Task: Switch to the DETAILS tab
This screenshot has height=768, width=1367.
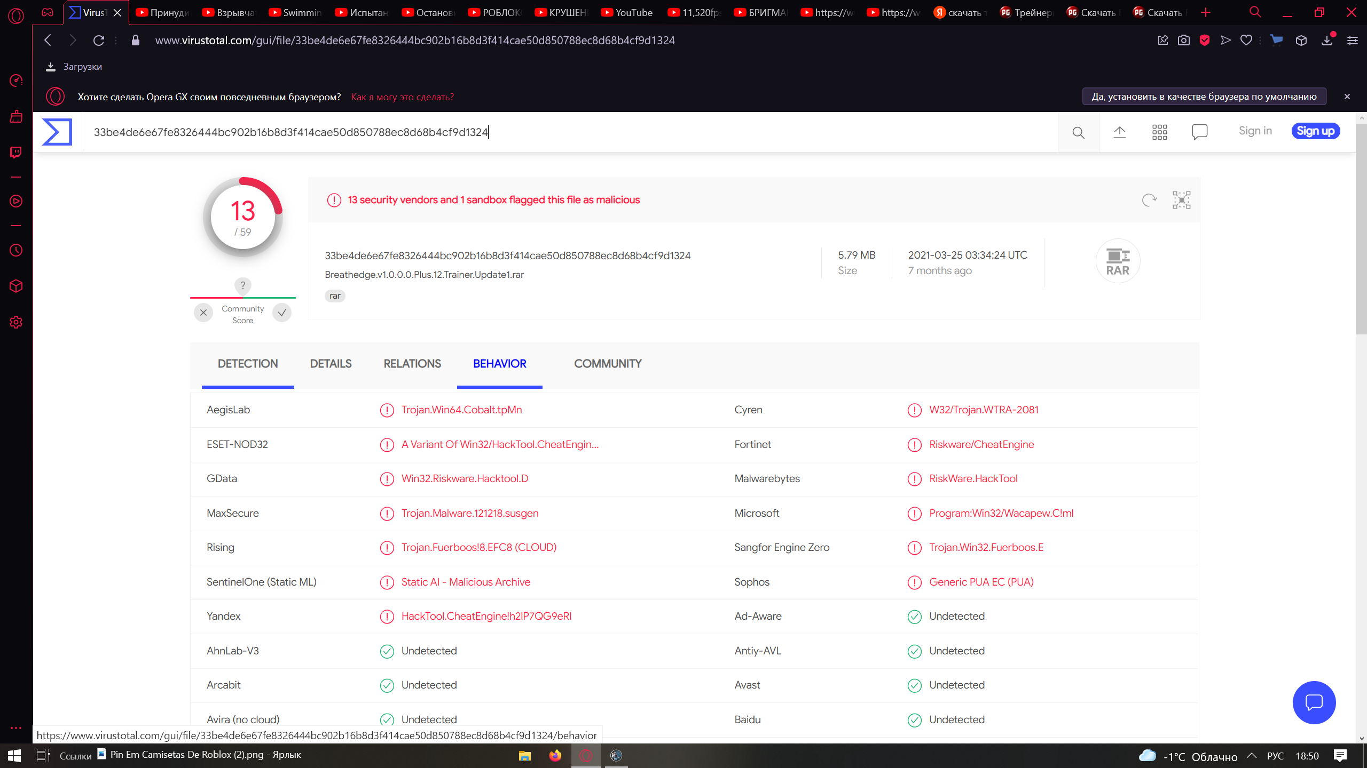Action: pos(331,364)
